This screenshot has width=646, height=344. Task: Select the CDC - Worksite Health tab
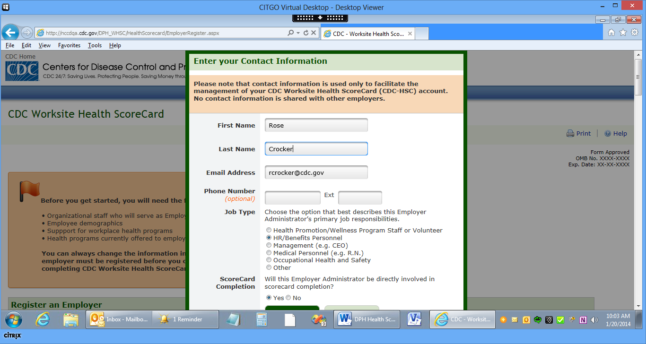tap(368, 34)
